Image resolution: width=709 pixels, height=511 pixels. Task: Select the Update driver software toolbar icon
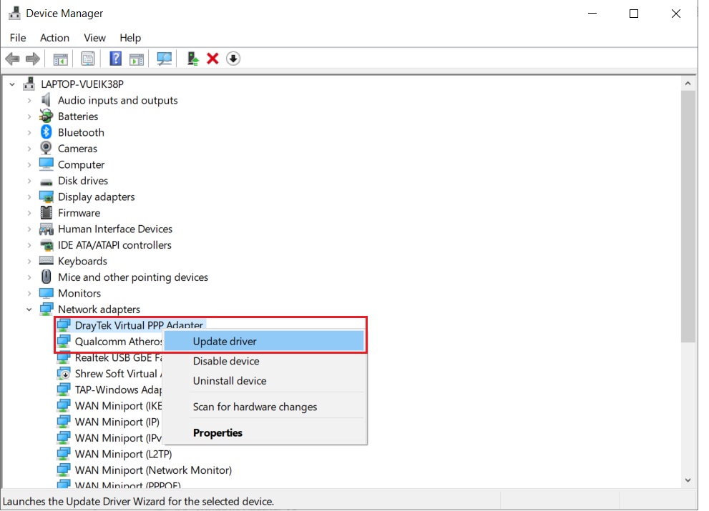point(192,58)
